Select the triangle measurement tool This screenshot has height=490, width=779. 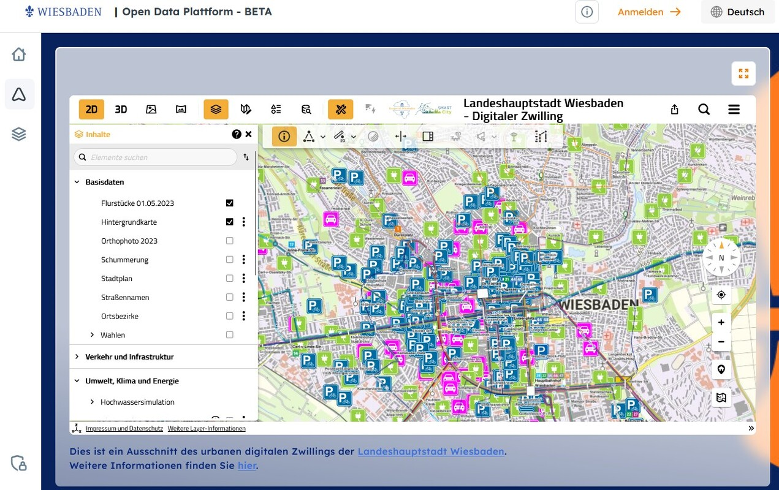point(309,137)
